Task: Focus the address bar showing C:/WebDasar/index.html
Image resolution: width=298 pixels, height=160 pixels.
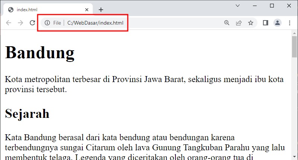Action: pyautogui.click(x=149, y=23)
